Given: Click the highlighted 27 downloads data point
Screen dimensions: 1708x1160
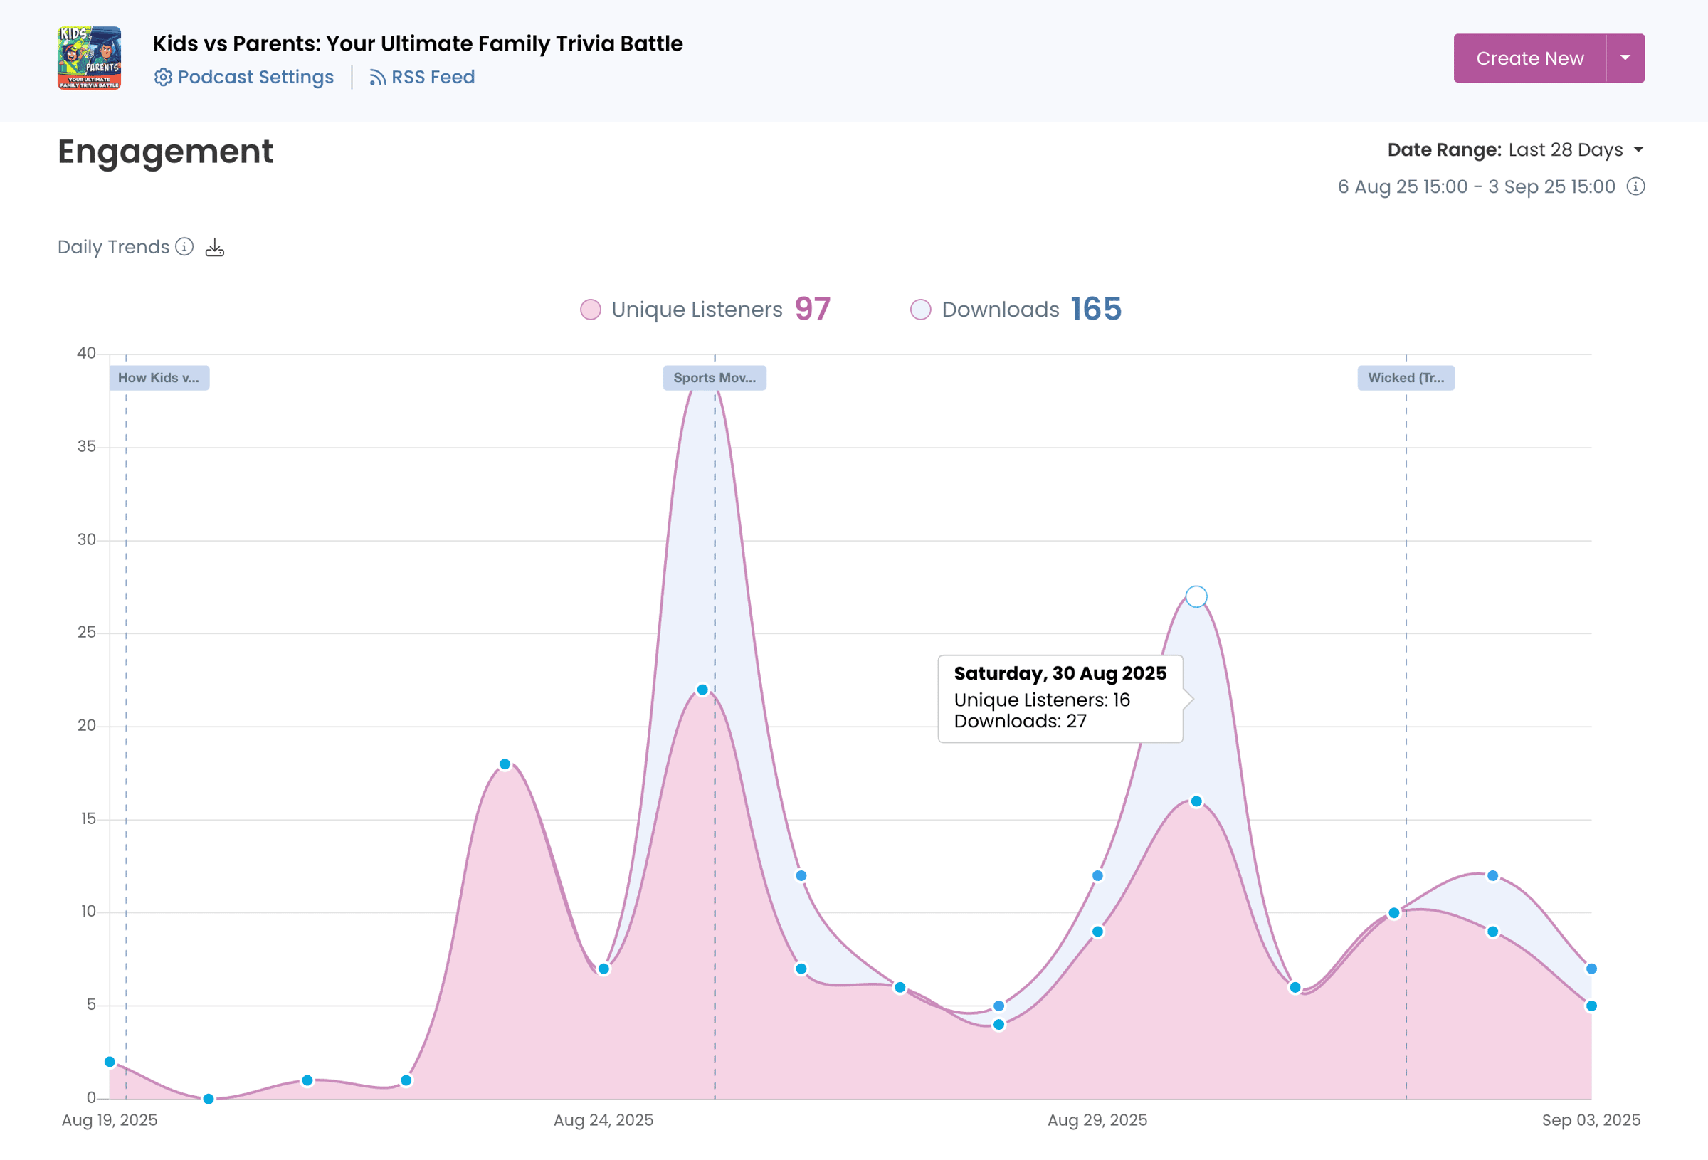Looking at the screenshot, I should pos(1196,596).
